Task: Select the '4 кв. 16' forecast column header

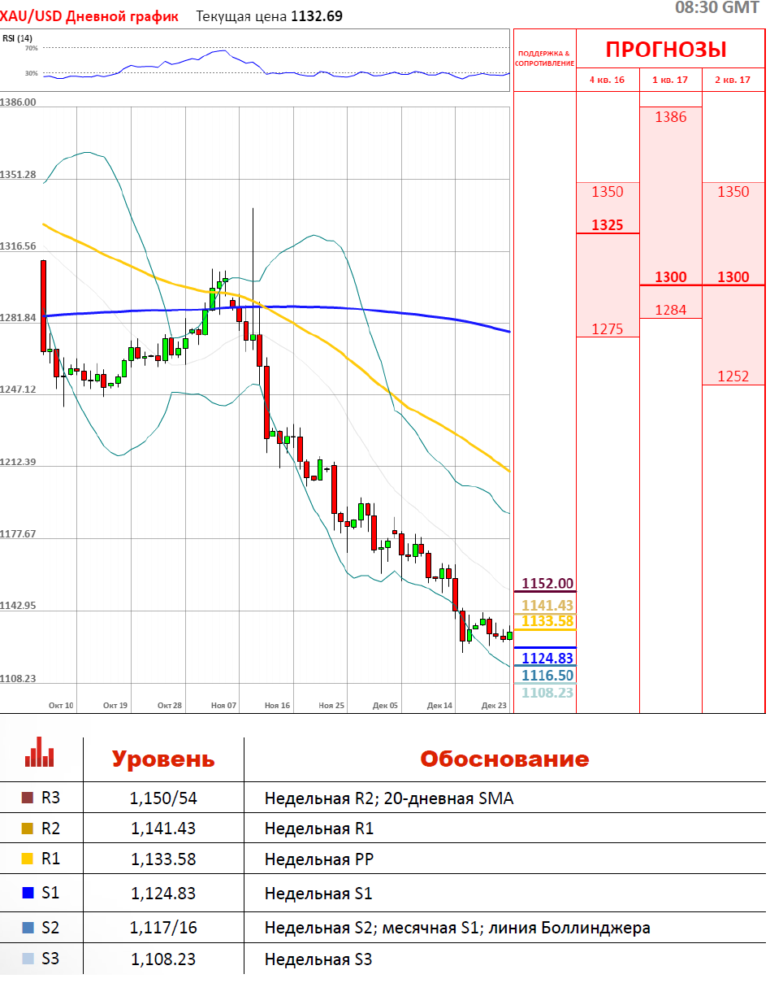Action: (x=607, y=80)
